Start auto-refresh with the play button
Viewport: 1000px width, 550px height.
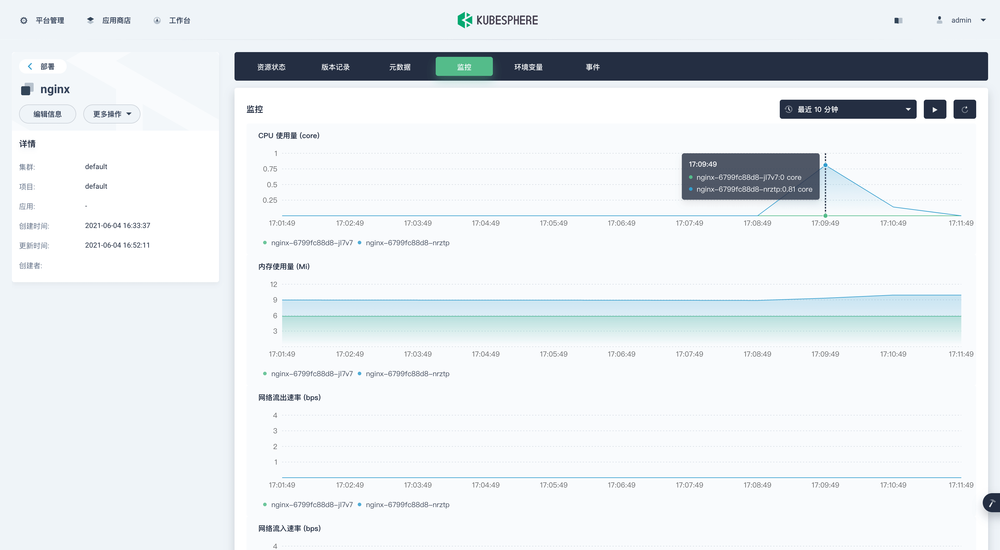pos(935,110)
